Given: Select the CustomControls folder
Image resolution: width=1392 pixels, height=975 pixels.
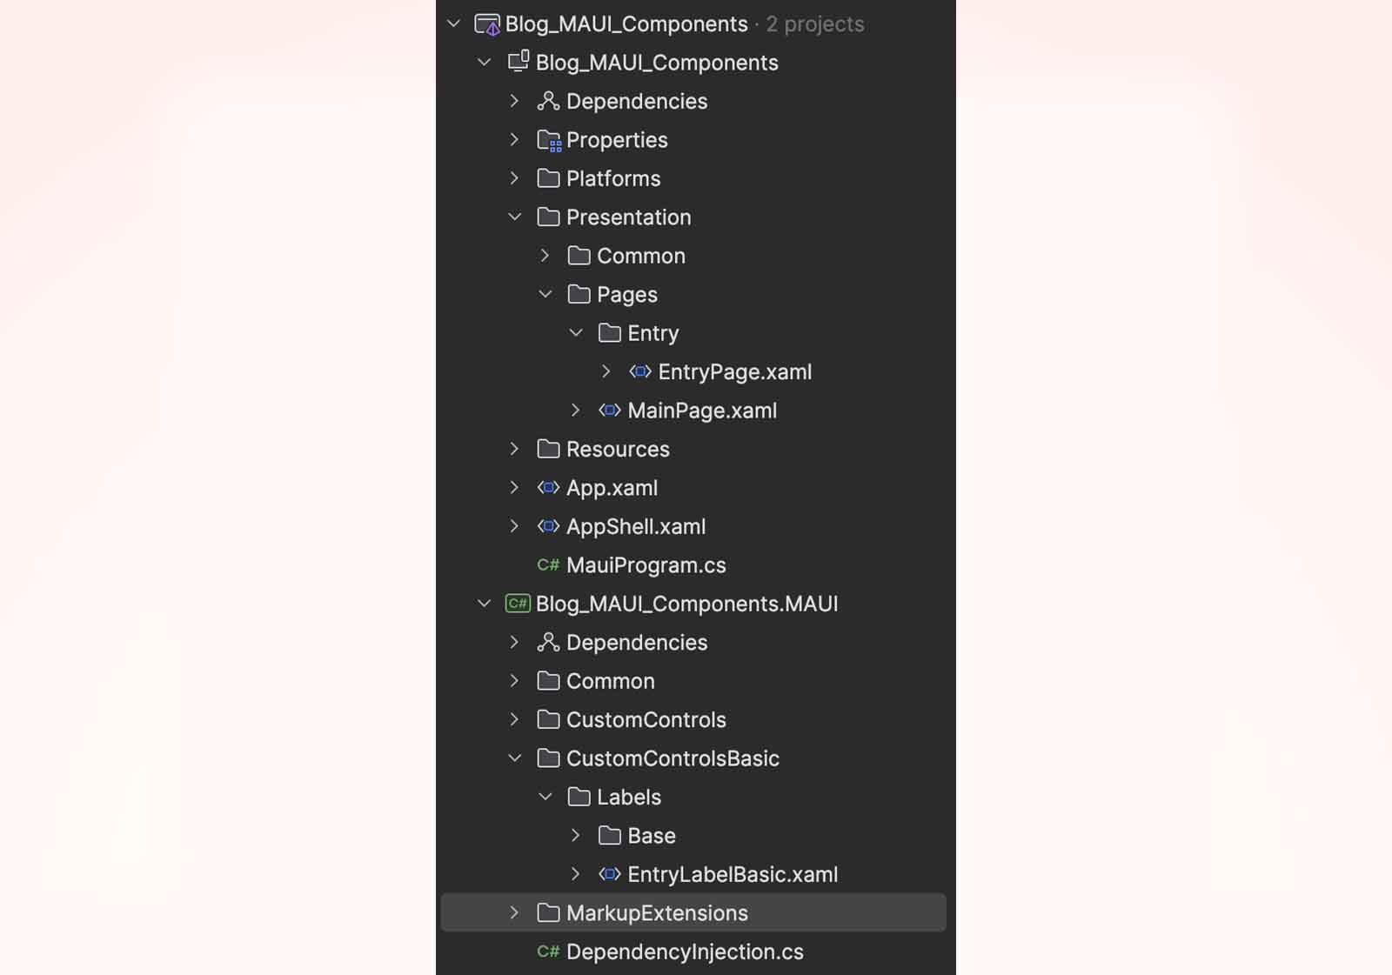Looking at the screenshot, I should [x=646, y=720].
